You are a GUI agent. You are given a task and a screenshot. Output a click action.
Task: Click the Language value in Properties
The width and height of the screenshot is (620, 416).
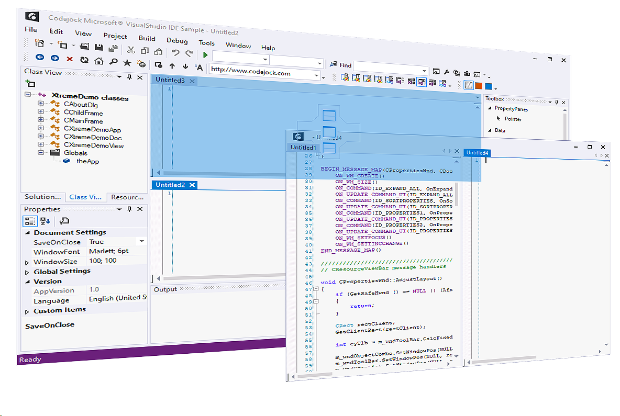117,298
